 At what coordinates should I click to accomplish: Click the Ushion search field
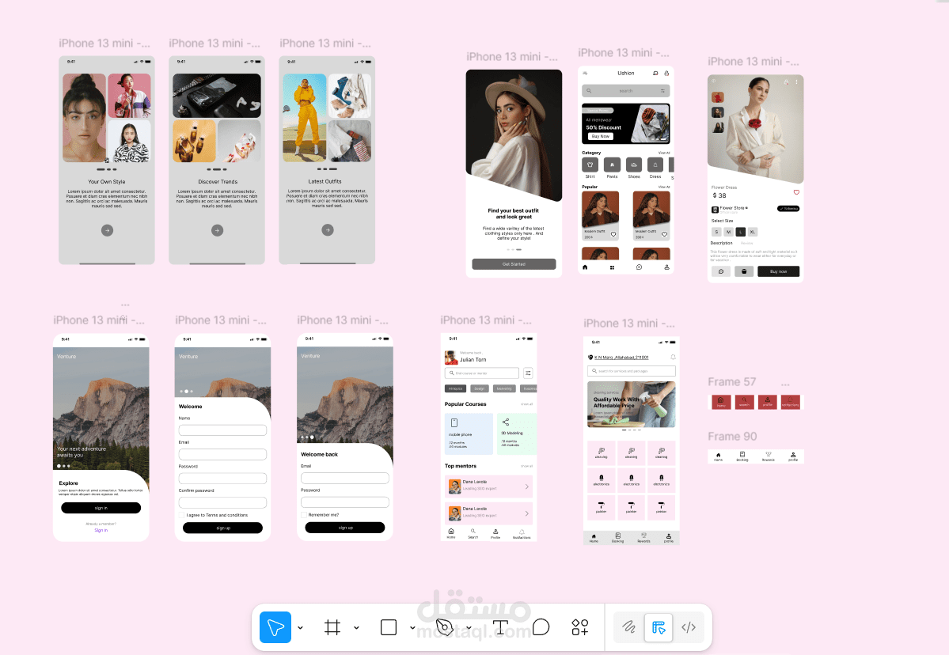tap(626, 91)
